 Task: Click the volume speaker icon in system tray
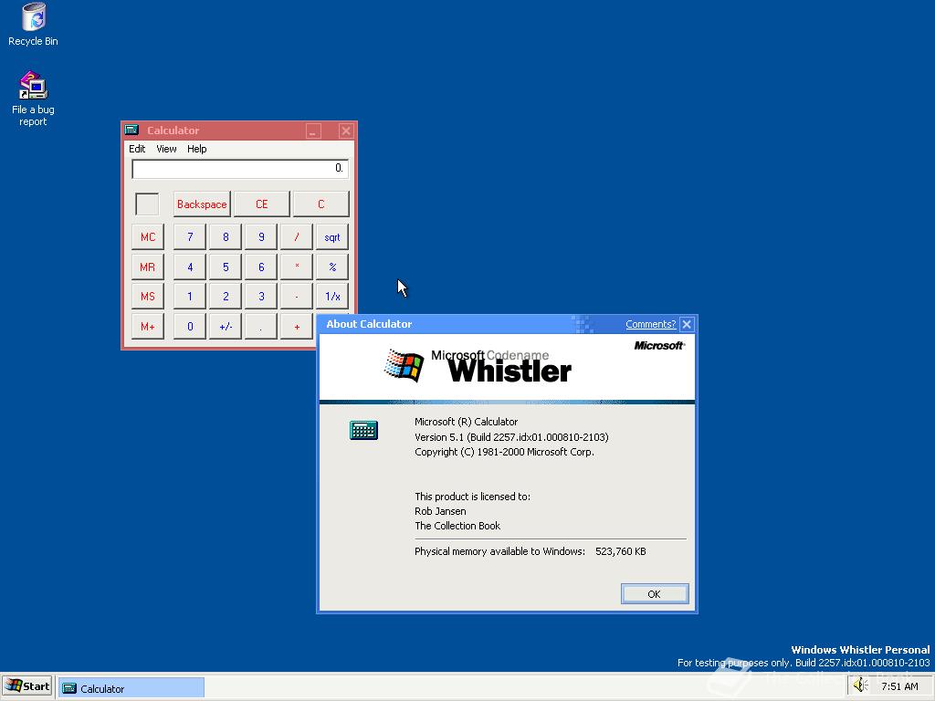(859, 685)
